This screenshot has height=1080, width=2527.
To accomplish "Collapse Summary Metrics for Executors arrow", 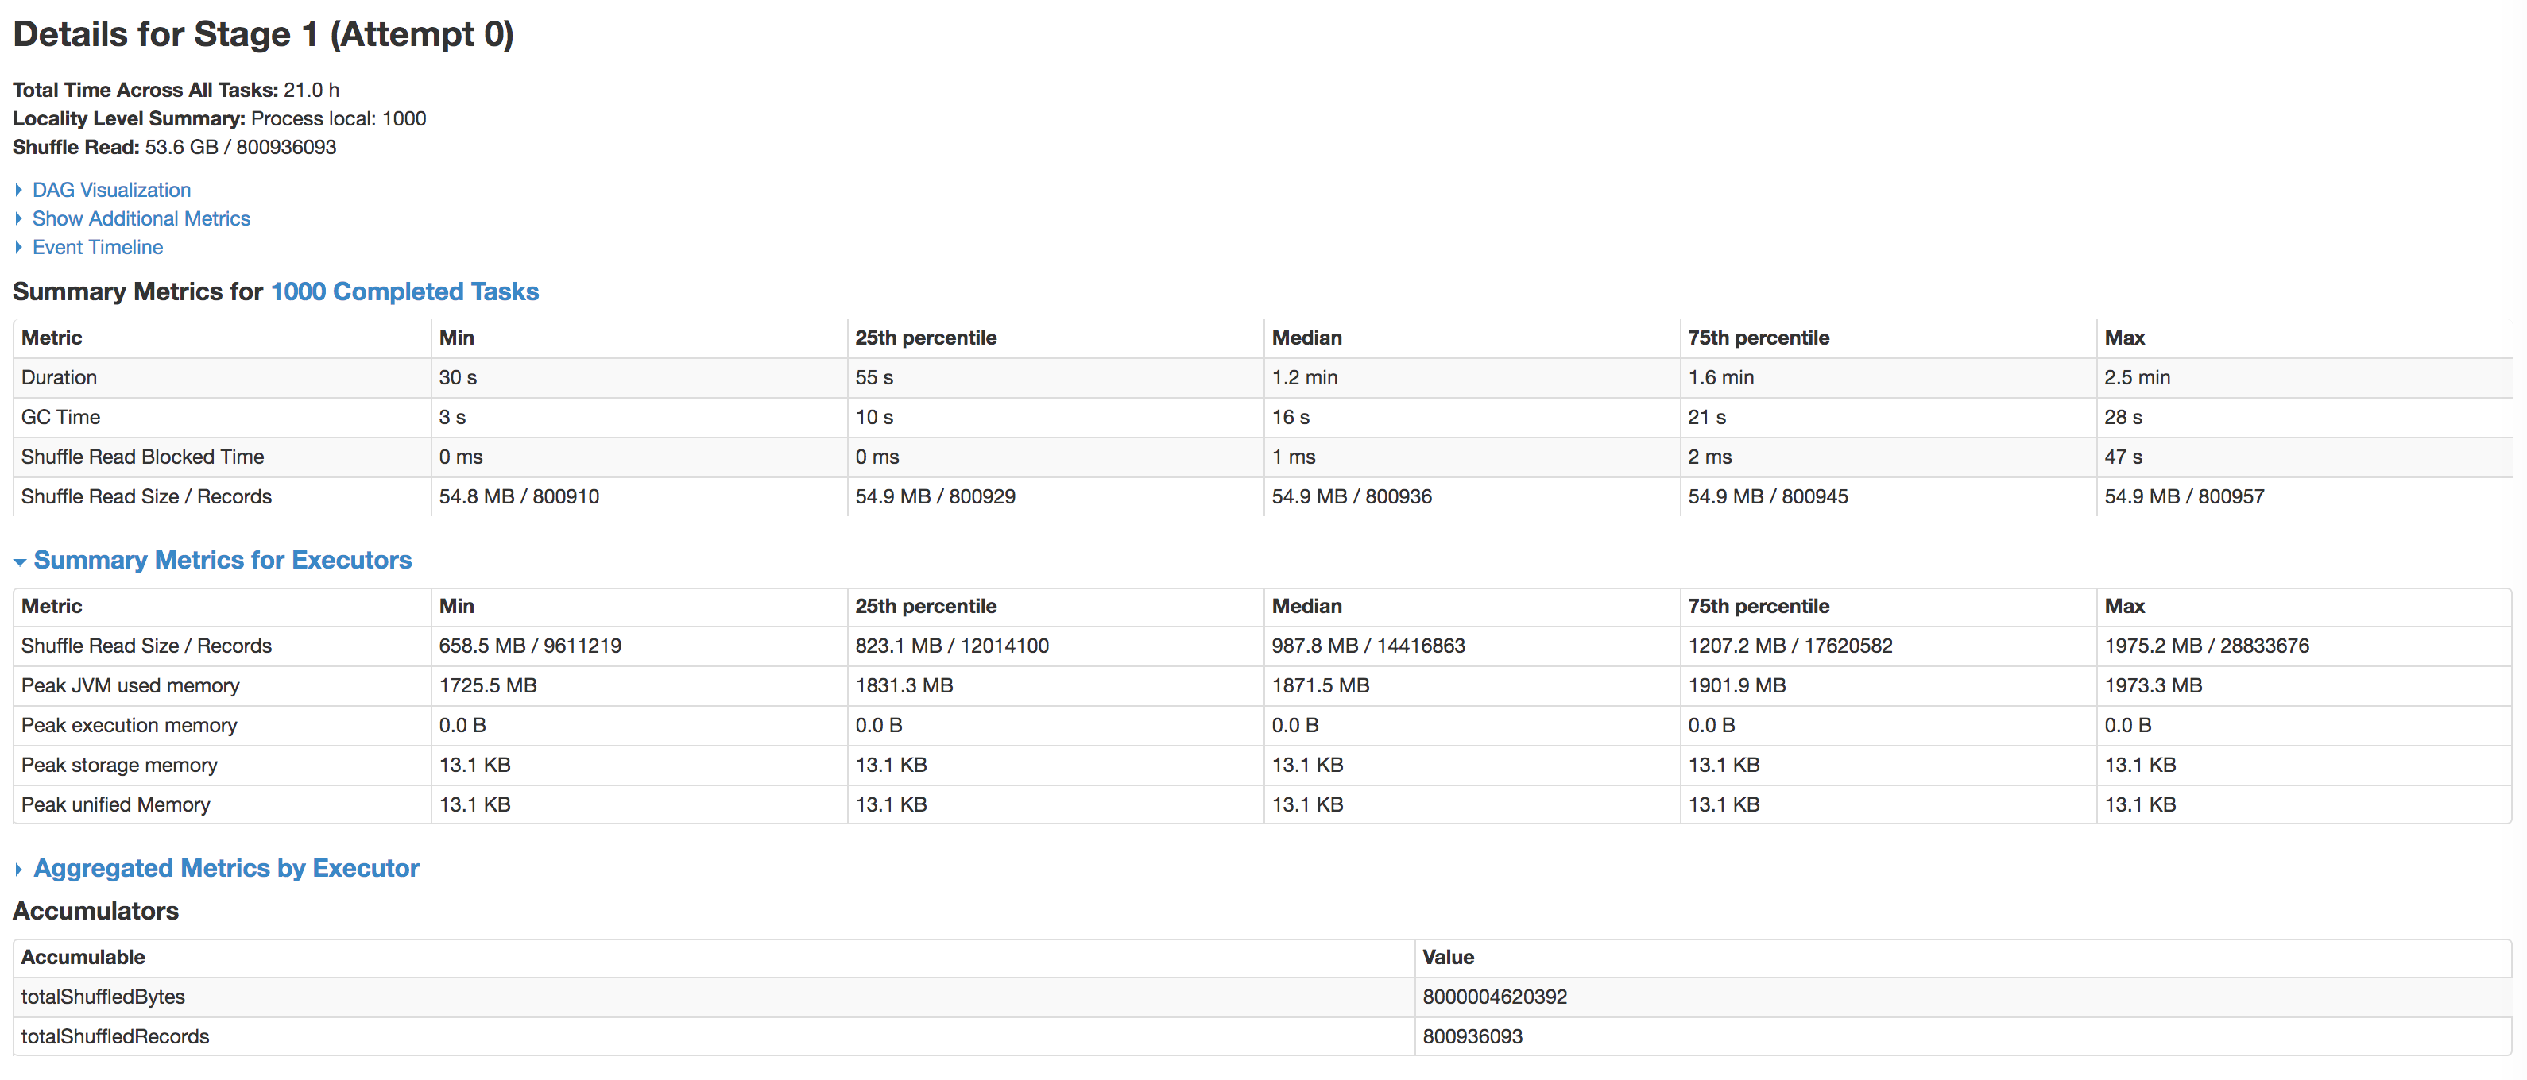I will pyautogui.click(x=20, y=561).
